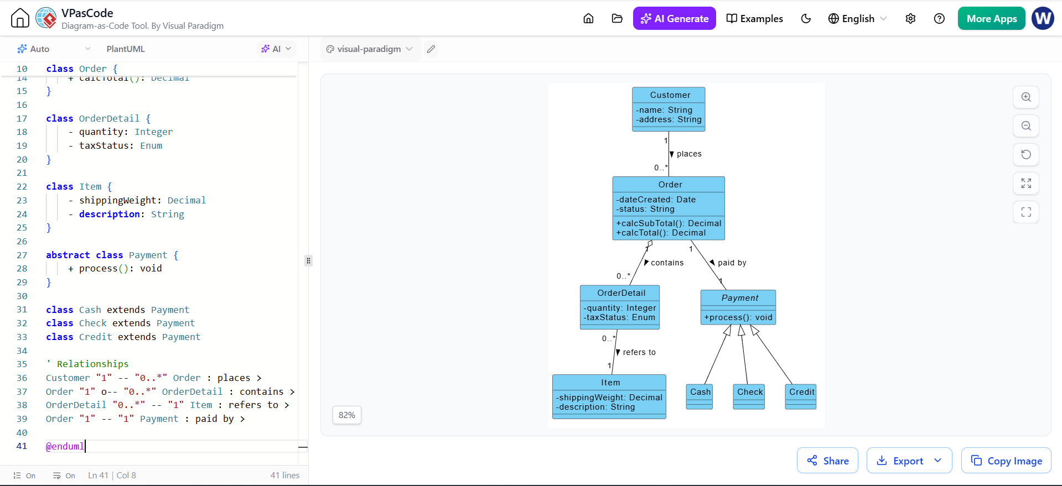Screen dimensions: 1062x486
Task: Click 'class Cash extends Payment' line
Action: click(x=117, y=310)
